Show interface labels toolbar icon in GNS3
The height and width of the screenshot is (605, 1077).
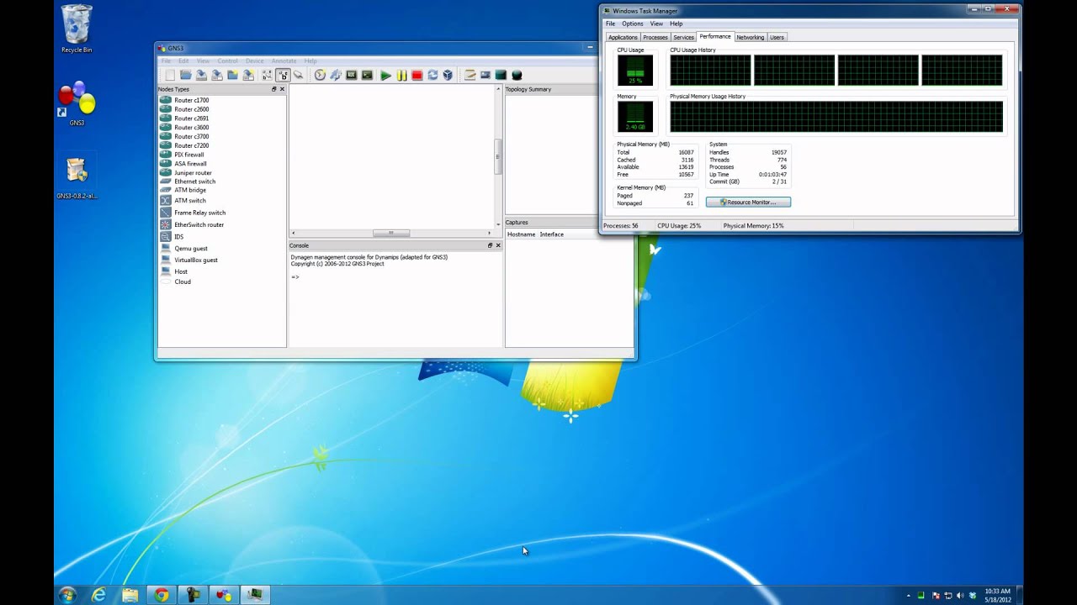click(267, 75)
